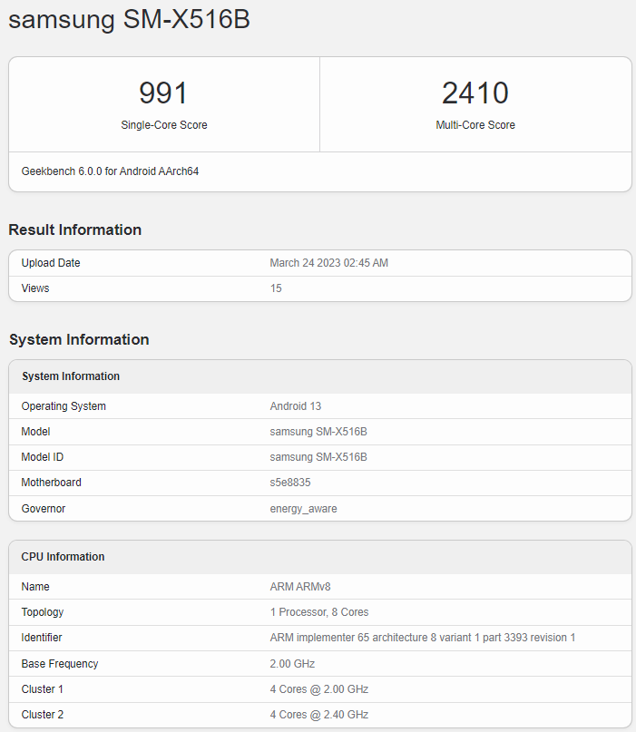Select the Model value samsung SM-X516B
Image resolution: width=636 pixels, height=732 pixels.
click(x=318, y=432)
